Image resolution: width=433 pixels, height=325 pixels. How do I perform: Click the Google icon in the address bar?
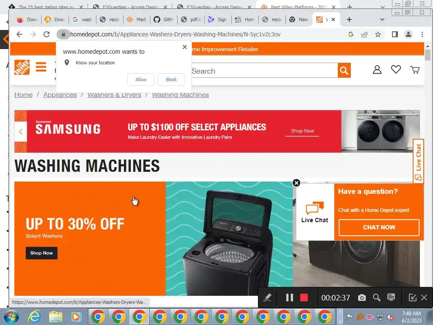(351, 34)
